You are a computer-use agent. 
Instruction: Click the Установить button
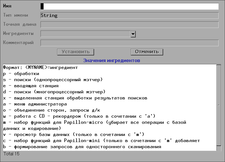[x=76, y=52]
